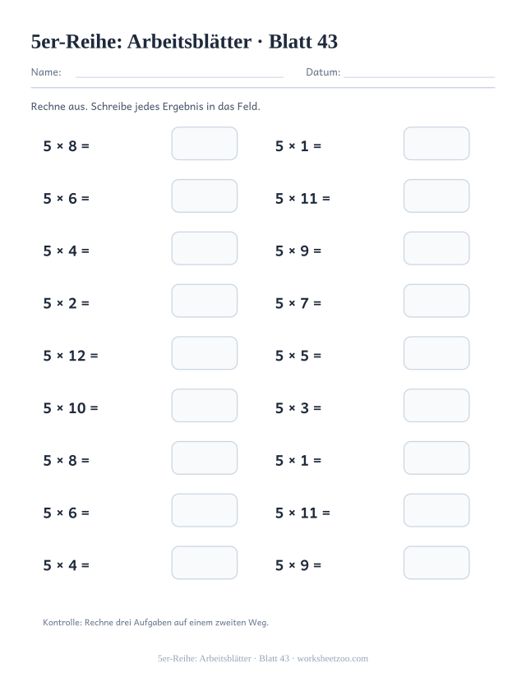Click the first 5 × 6 answer box
Image resolution: width=526 pixels, height=681 pixels.
point(205,196)
